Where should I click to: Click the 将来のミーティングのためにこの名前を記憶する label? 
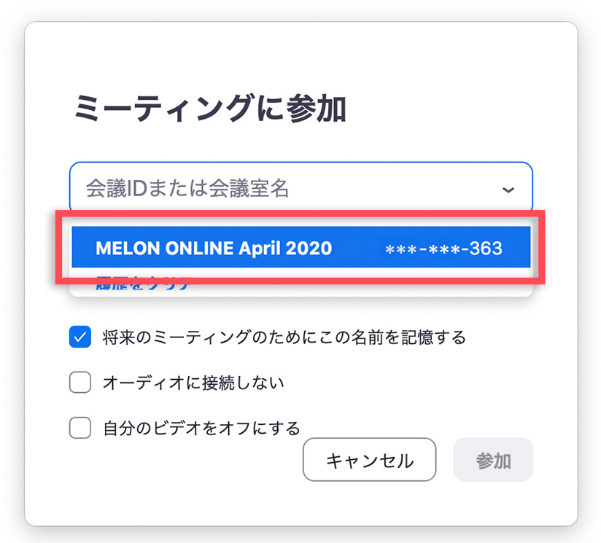point(284,337)
